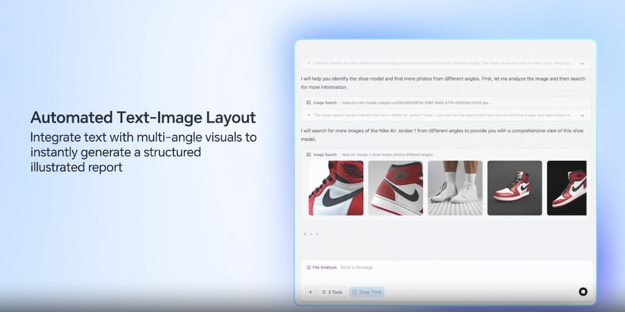Expand the image search results reasoning chevron
This screenshot has width=625, height=312.
[582, 115]
